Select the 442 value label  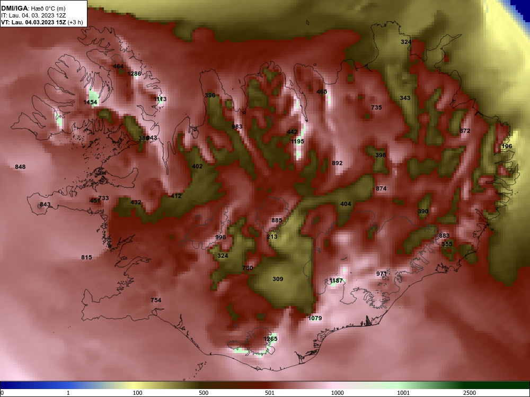pos(292,132)
